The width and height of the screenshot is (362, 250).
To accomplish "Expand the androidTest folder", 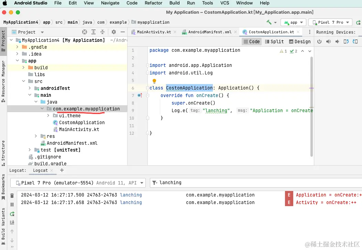I will click(x=30, y=88).
